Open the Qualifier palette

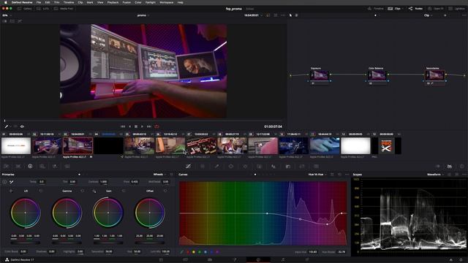pyautogui.click(x=216, y=166)
